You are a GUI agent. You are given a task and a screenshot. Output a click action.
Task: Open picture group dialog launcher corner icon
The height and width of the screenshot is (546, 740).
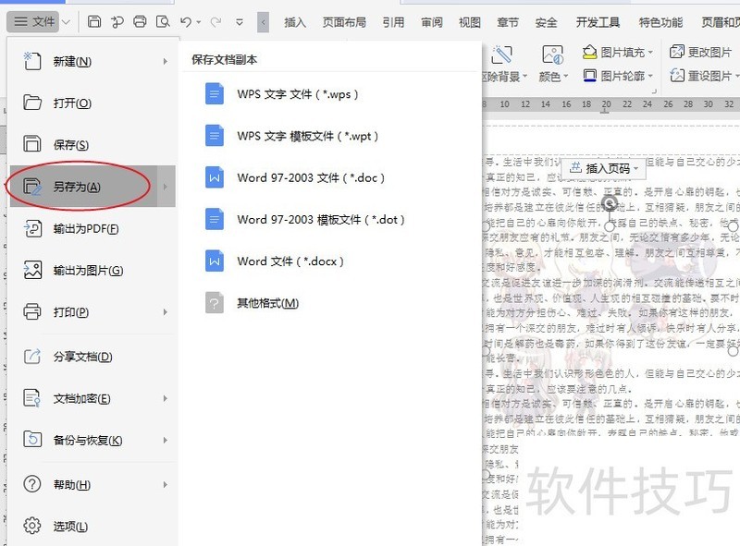pyautogui.click(x=654, y=91)
